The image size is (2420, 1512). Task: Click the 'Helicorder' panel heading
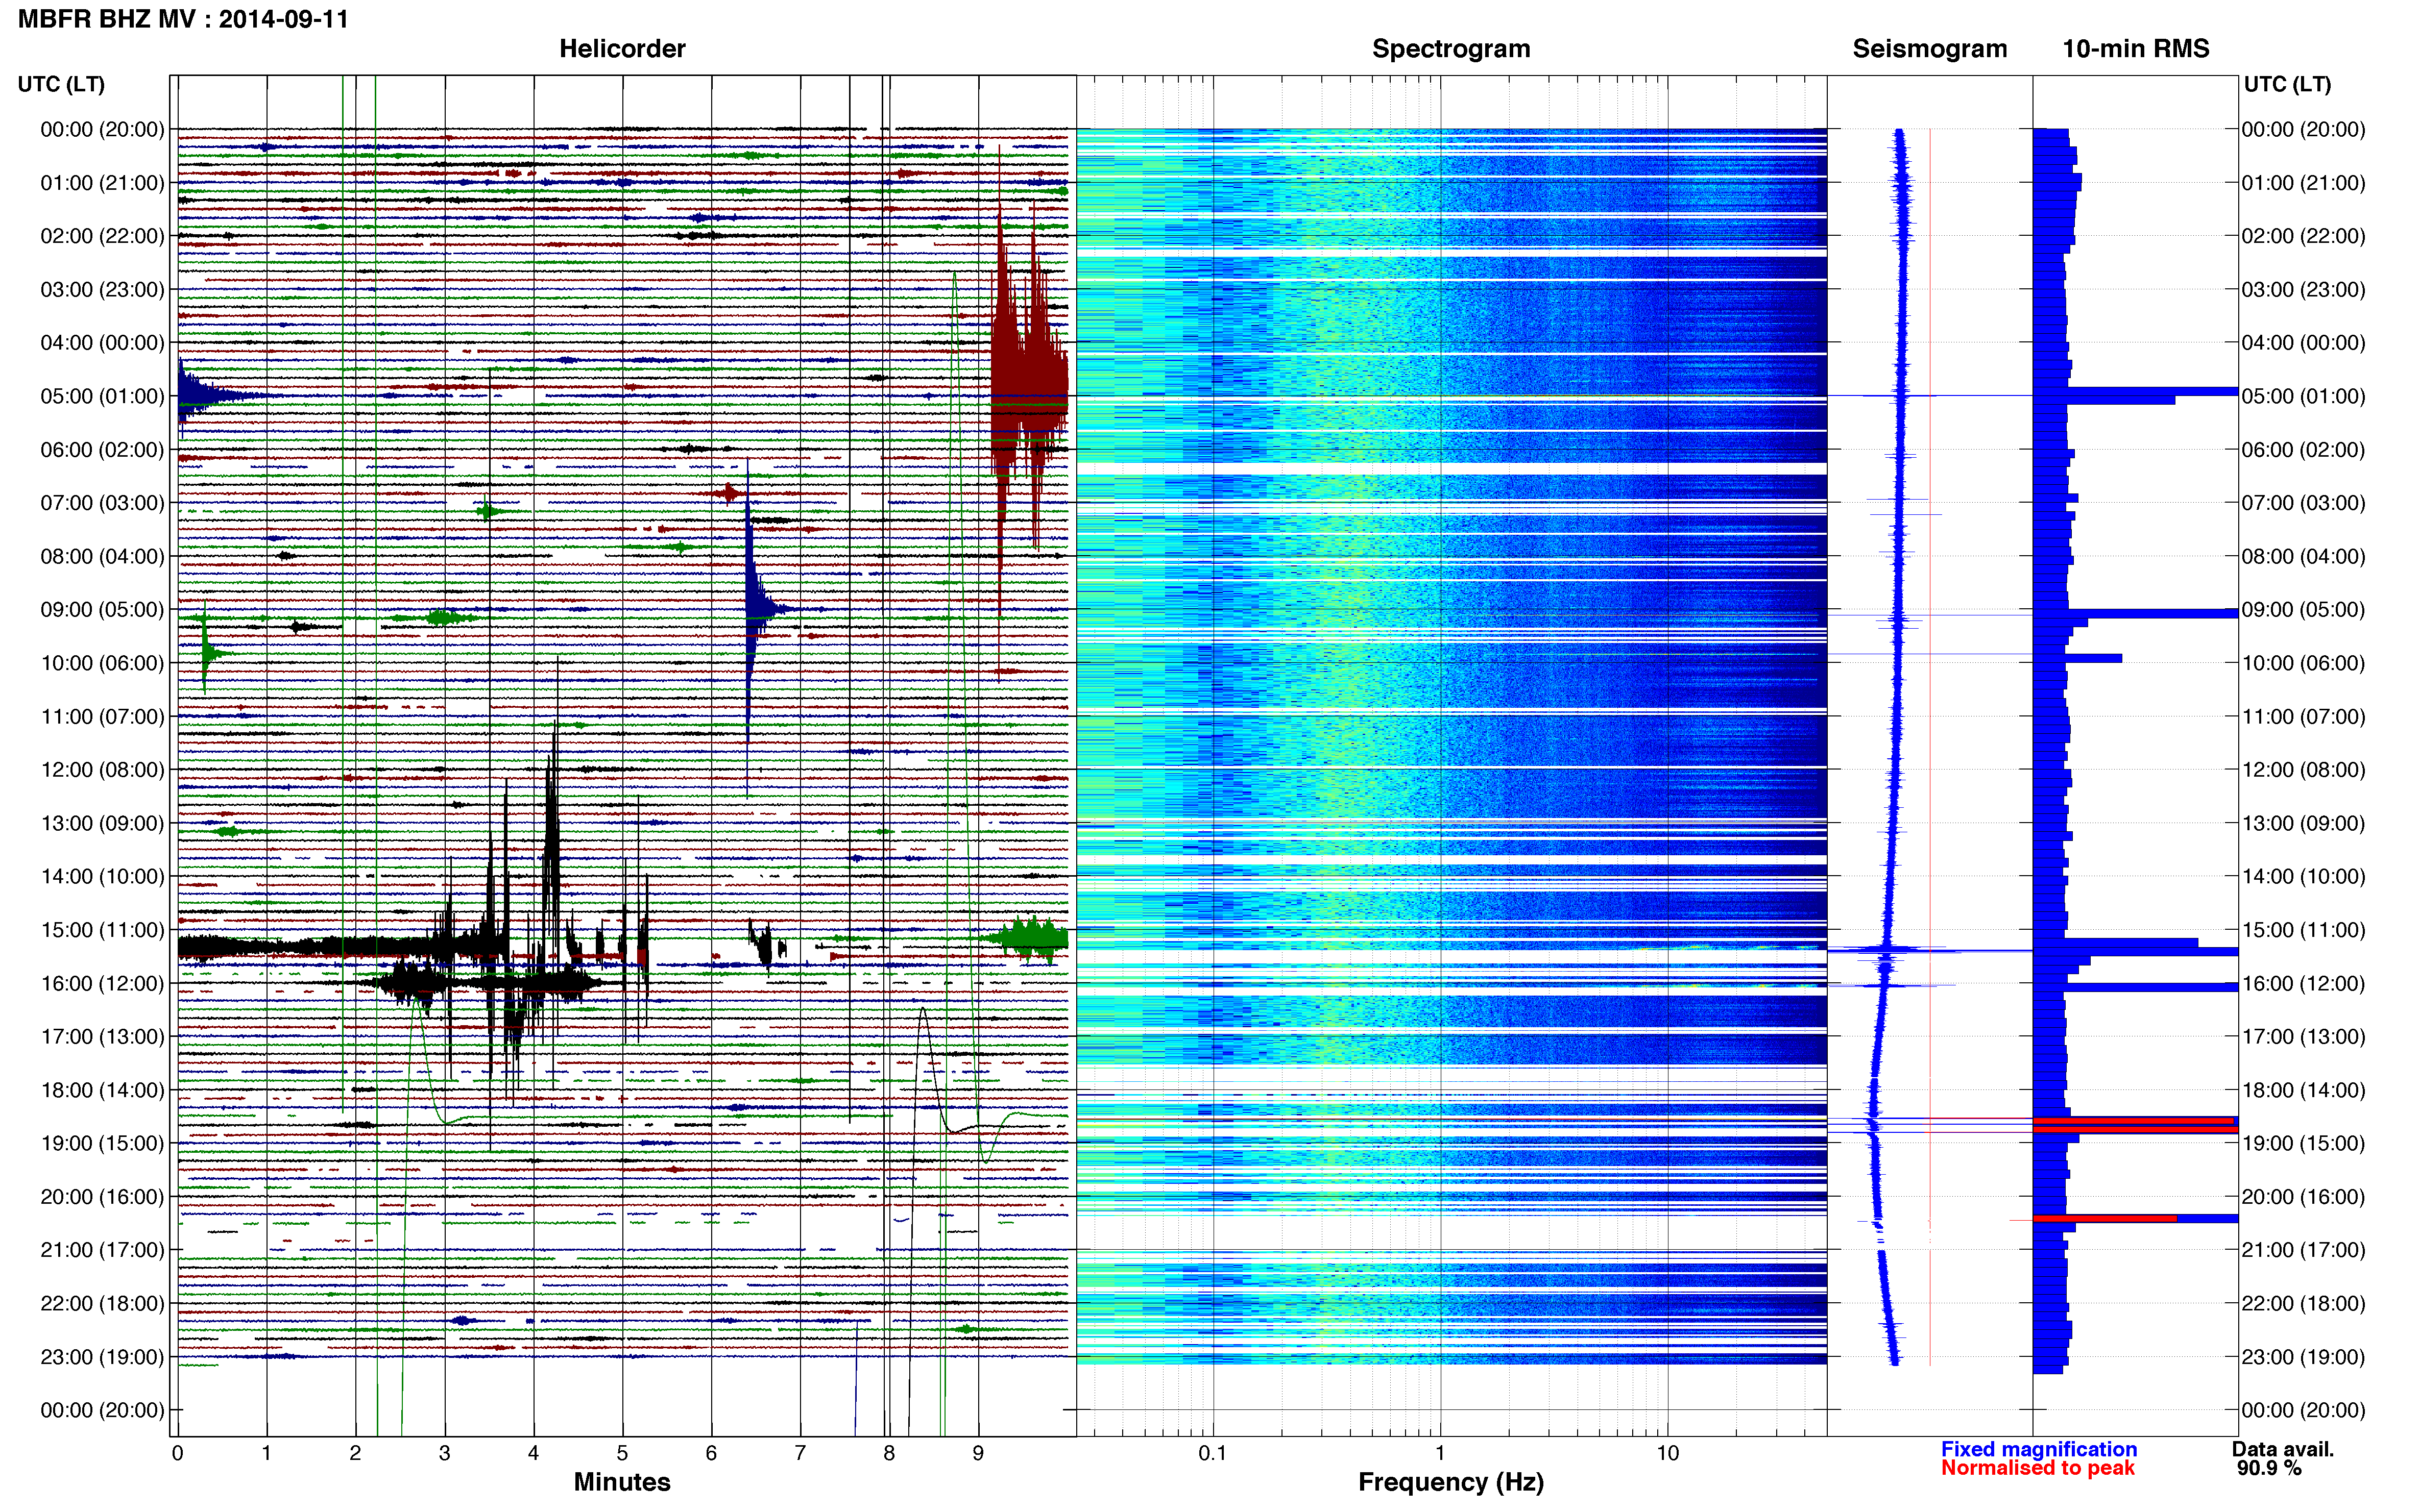click(621, 49)
